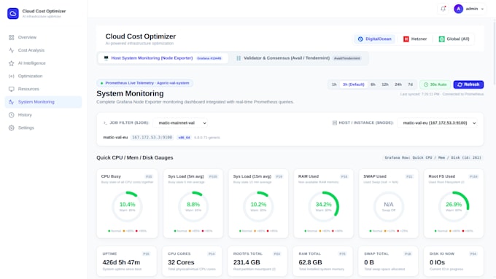This screenshot has height=279, width=496.
Task: Select the 12h time range
Action: [x=384, y=85]
